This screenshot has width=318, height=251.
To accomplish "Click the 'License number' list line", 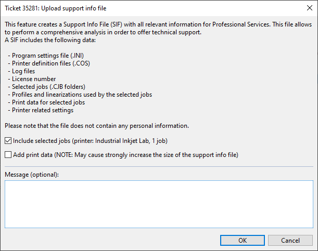I will click(x=32, y=79).
